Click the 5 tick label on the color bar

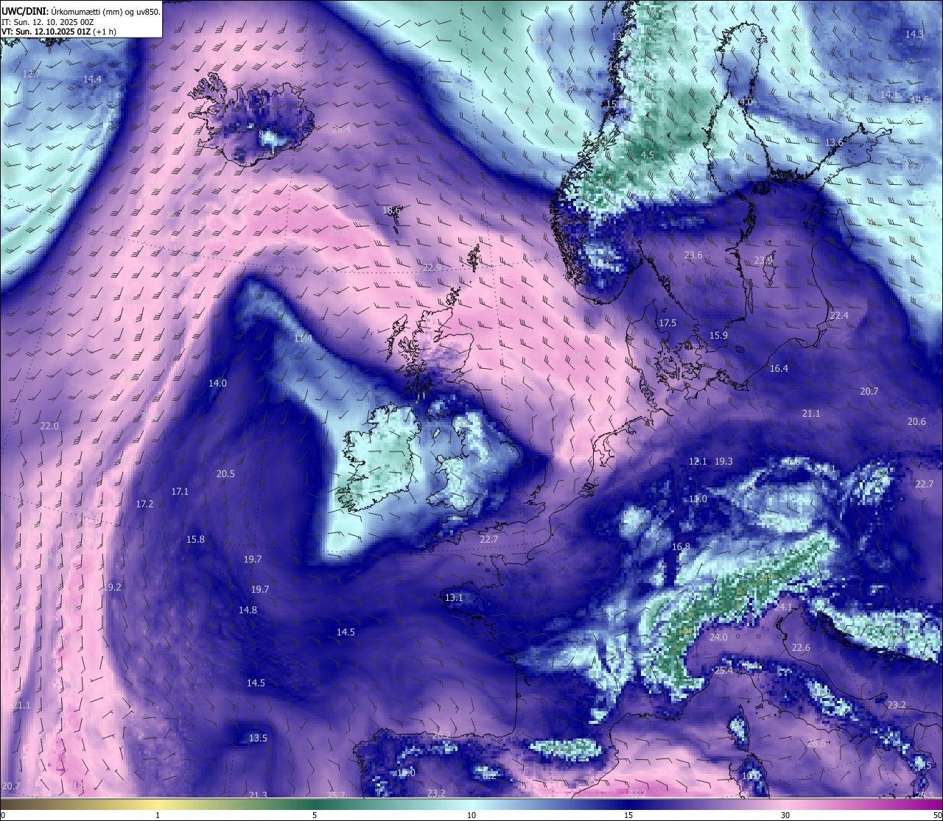tap(315, 815)
